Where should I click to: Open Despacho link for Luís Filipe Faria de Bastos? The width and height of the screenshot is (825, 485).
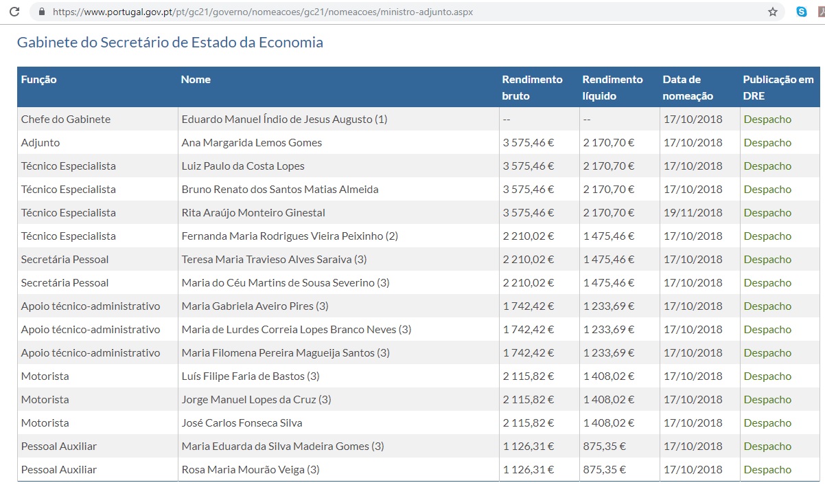767,376
